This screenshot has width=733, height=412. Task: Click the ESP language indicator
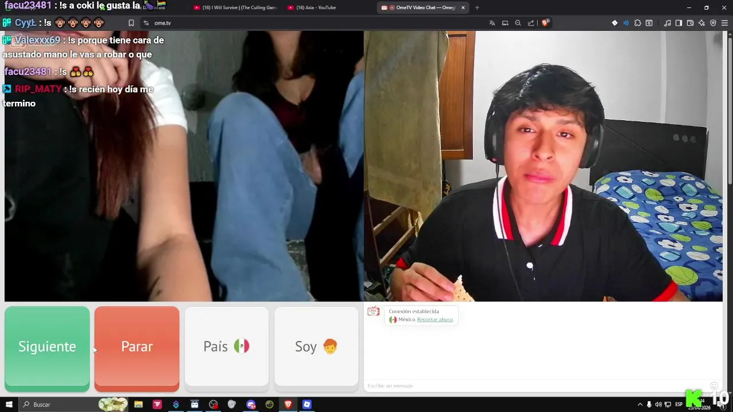679,405
